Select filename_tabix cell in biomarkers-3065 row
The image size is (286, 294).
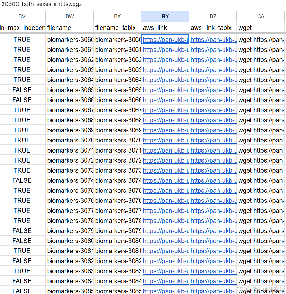[117, 90]
